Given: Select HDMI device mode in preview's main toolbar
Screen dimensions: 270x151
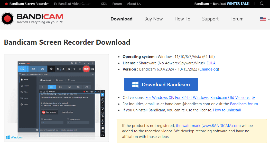Looking at the screenshot, I should pyautogui.click(x=33, y=69).
